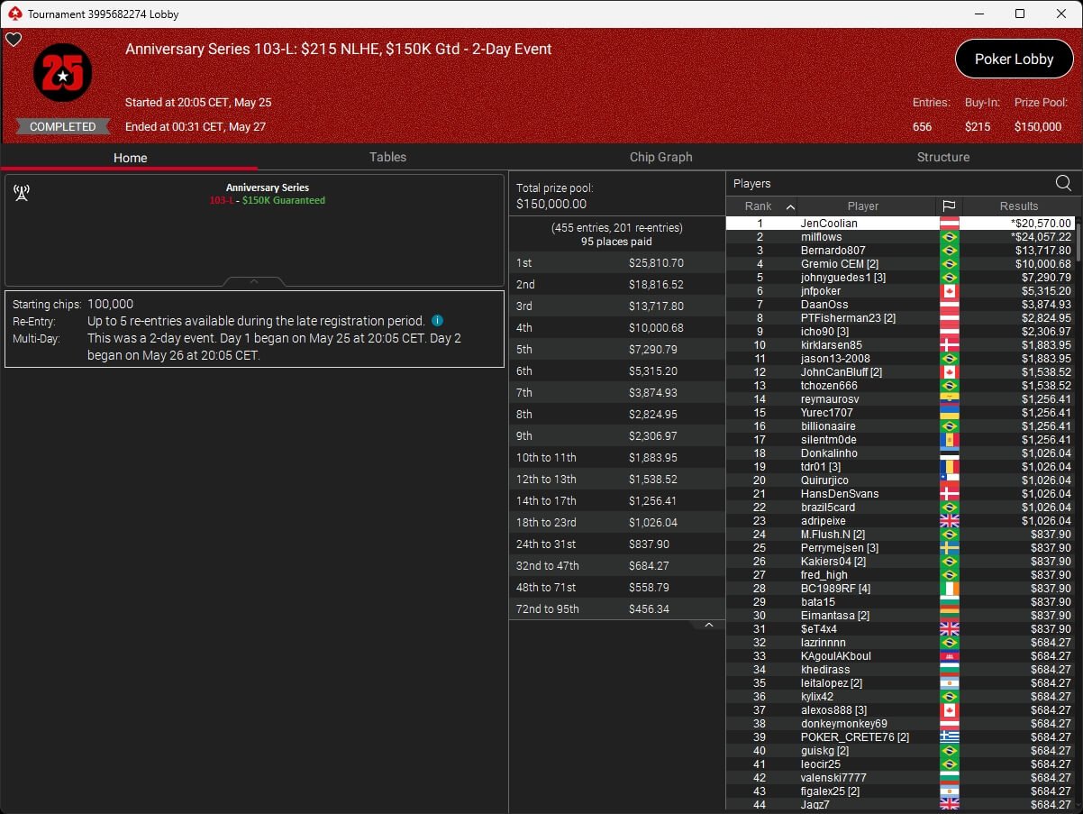The width and height of the screenshot is (1083, 814).
Task: Select player Eimantasa [2]
Action: (901, 616)
